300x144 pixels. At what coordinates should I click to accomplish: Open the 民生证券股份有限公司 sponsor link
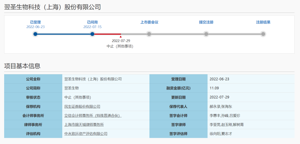coord(82,107)
